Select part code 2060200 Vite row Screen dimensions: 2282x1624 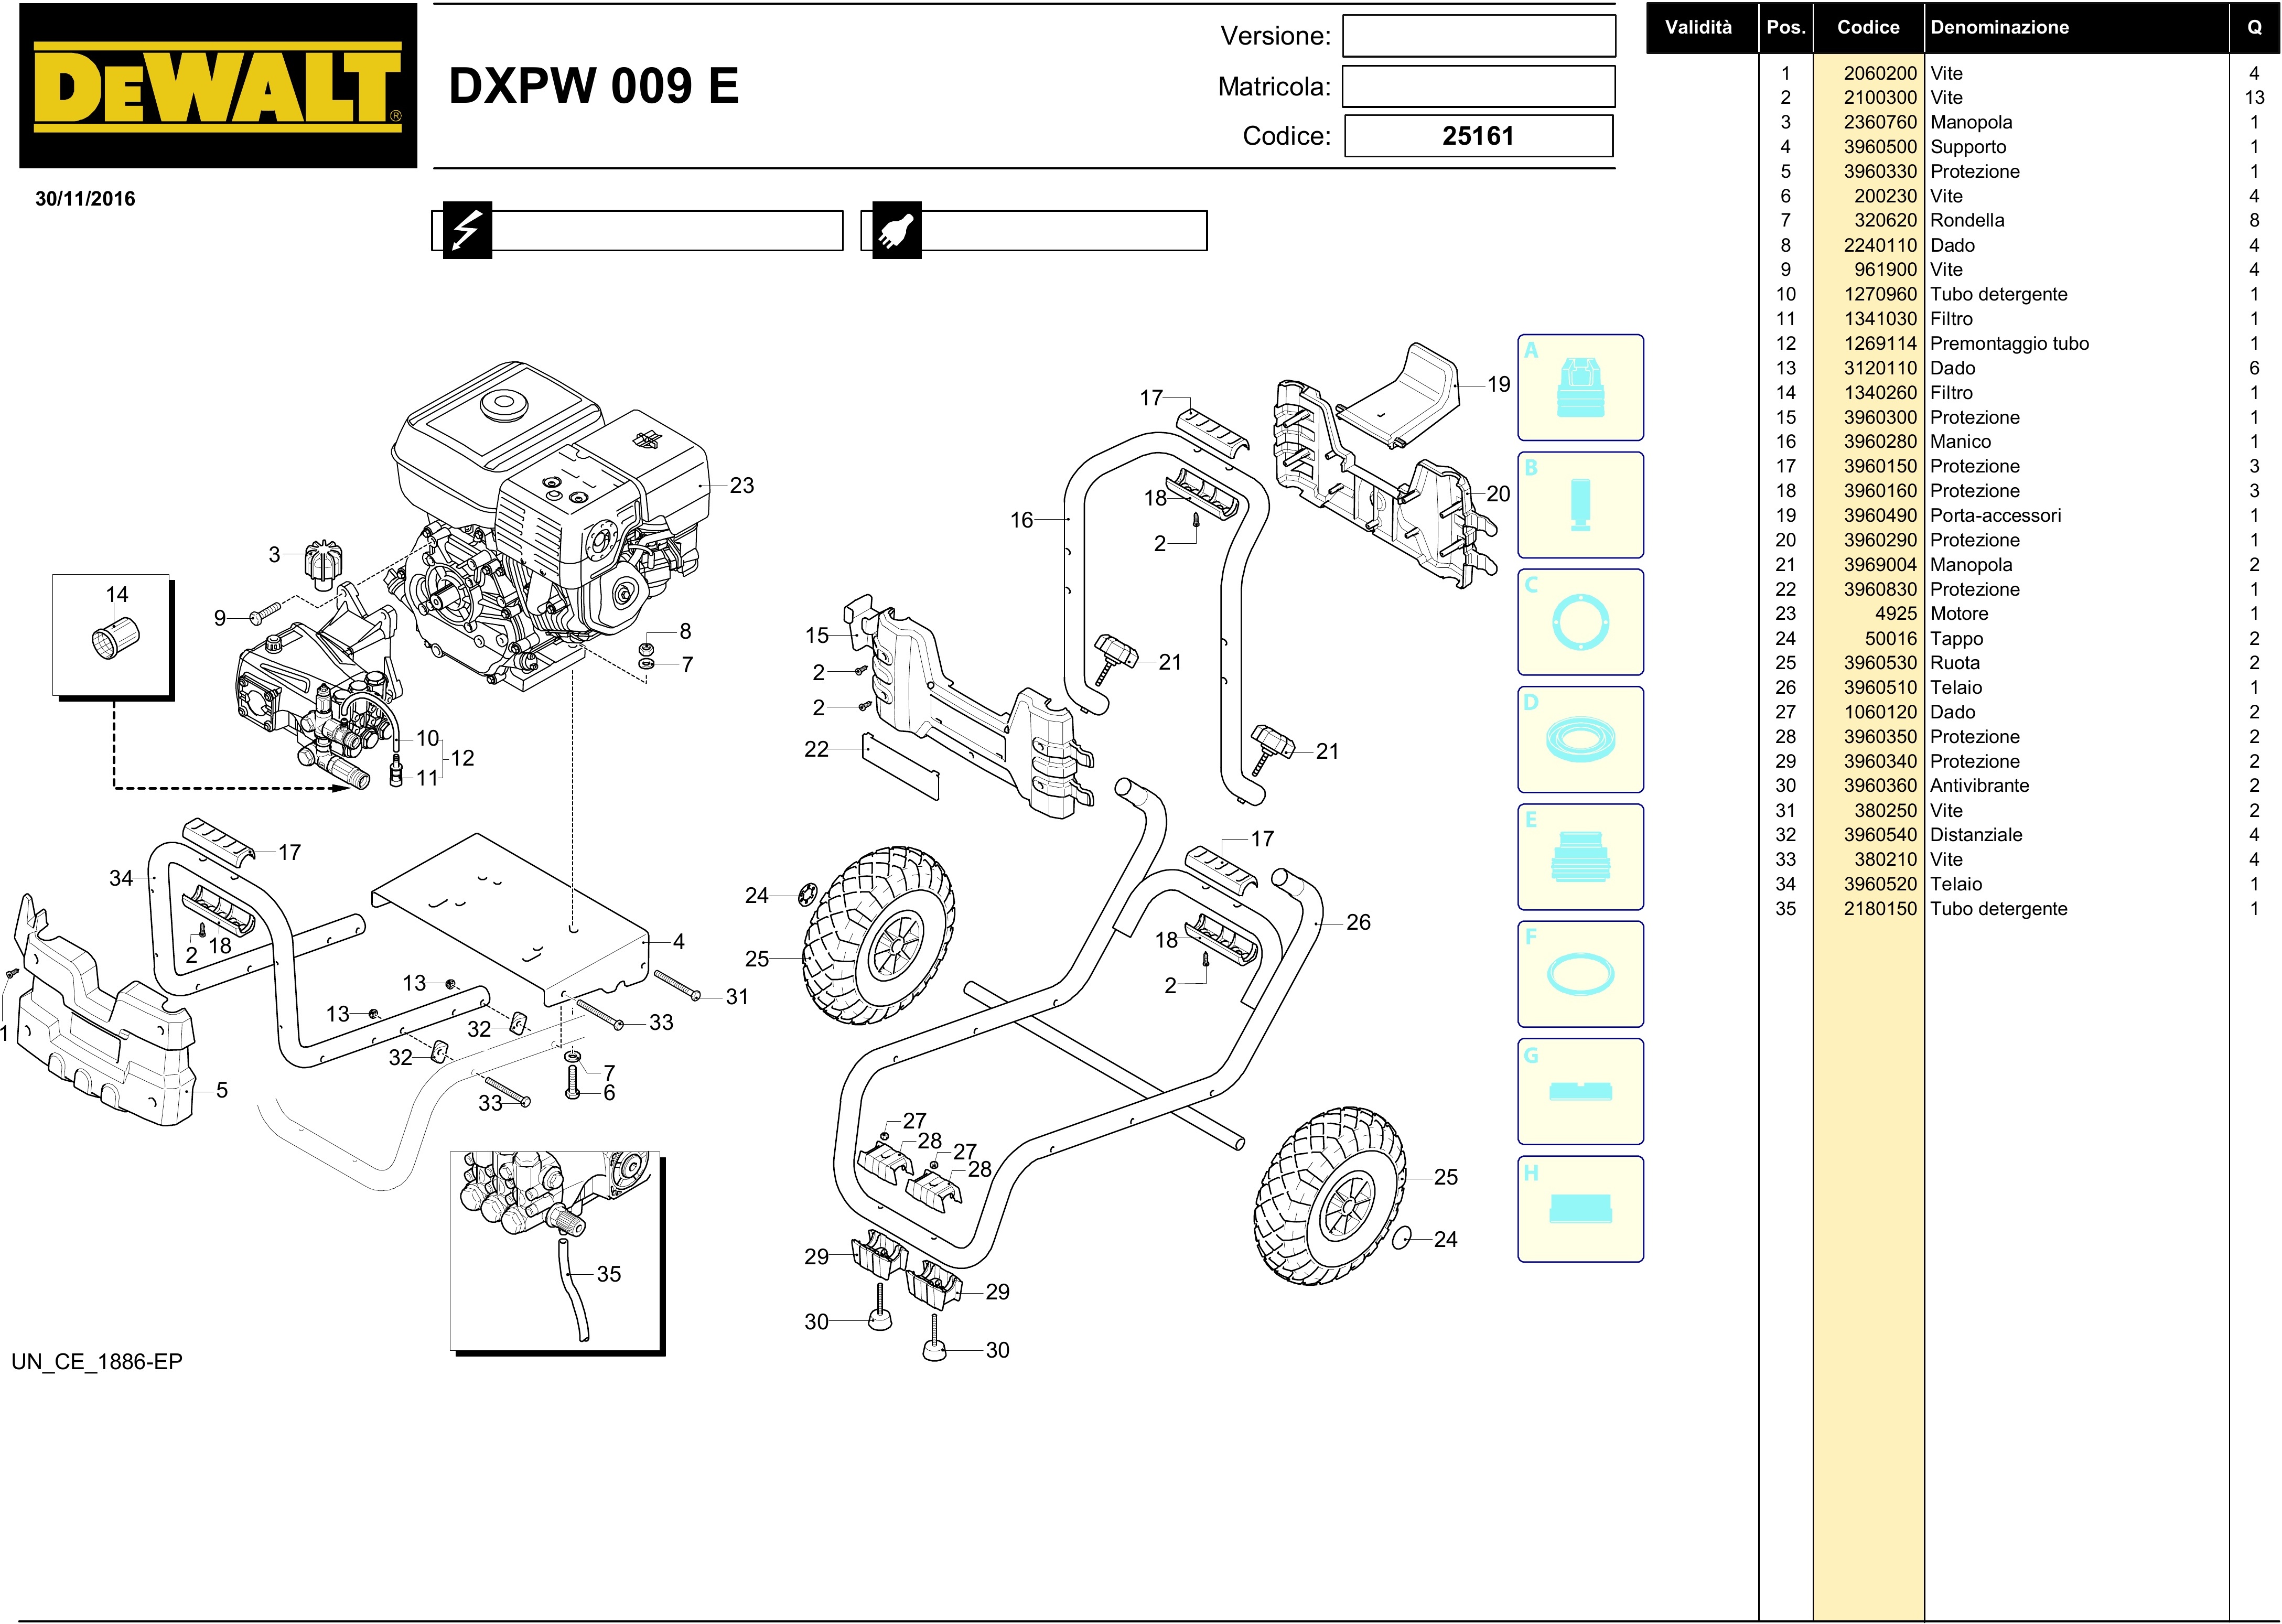(x=1880, y=73)
